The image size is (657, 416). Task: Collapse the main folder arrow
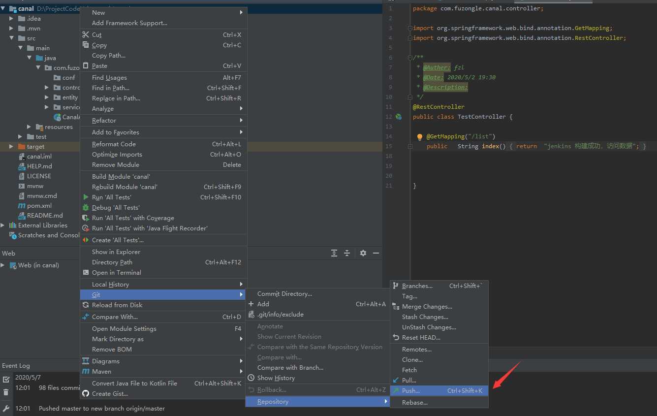(x=20, y=48)
